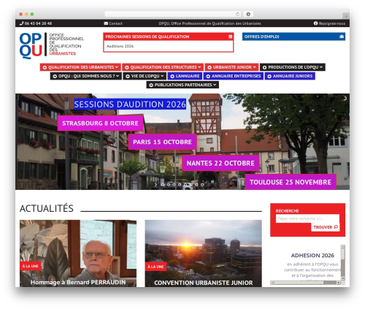Click the Paris 15 Octobre banner label

coord(162,142)
